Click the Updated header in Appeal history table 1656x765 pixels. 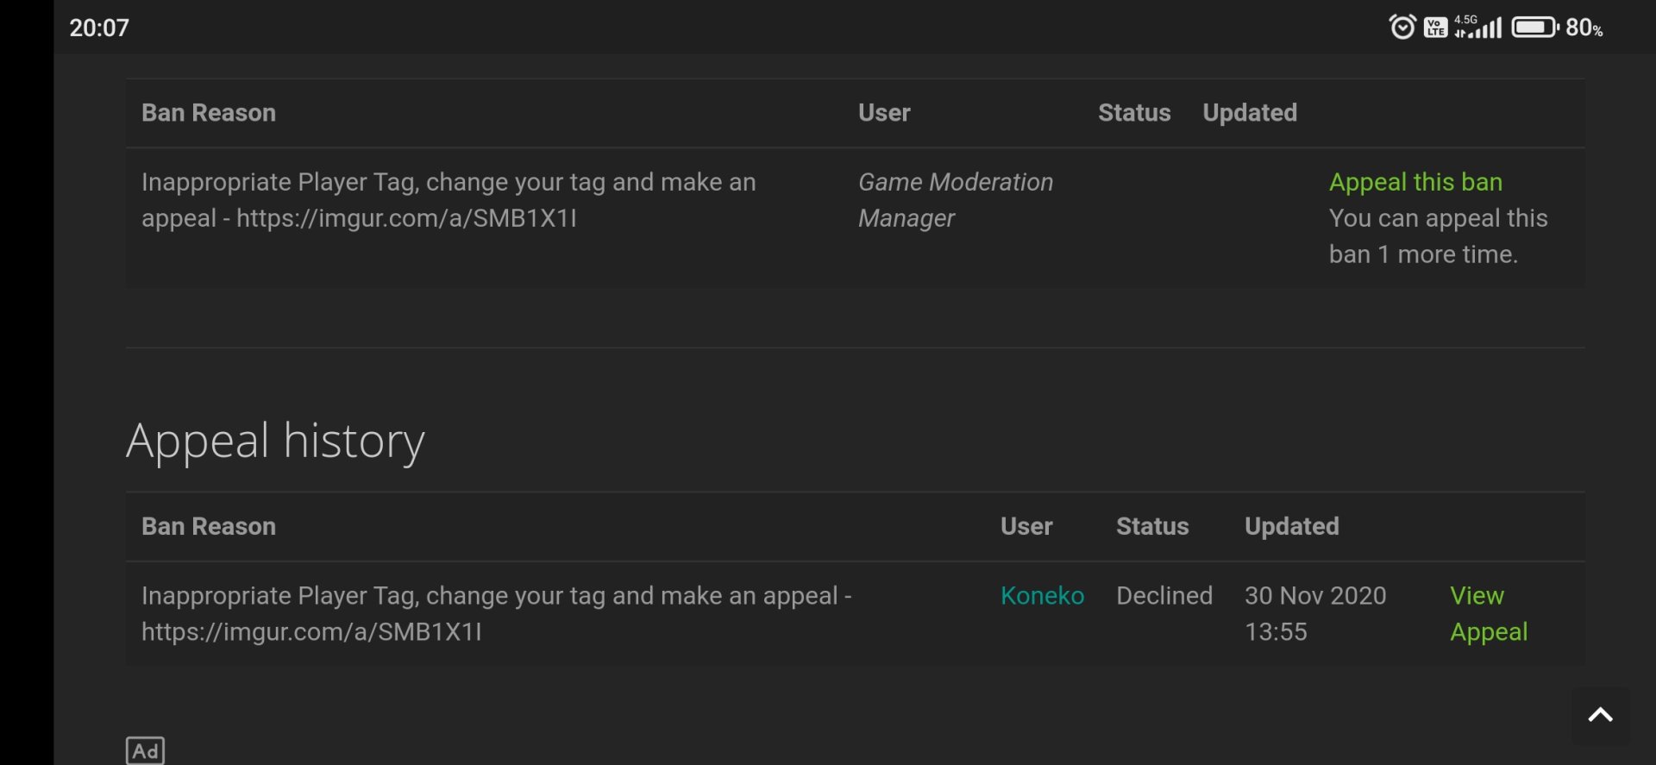pyautogui.click(x=1291, y=526)
